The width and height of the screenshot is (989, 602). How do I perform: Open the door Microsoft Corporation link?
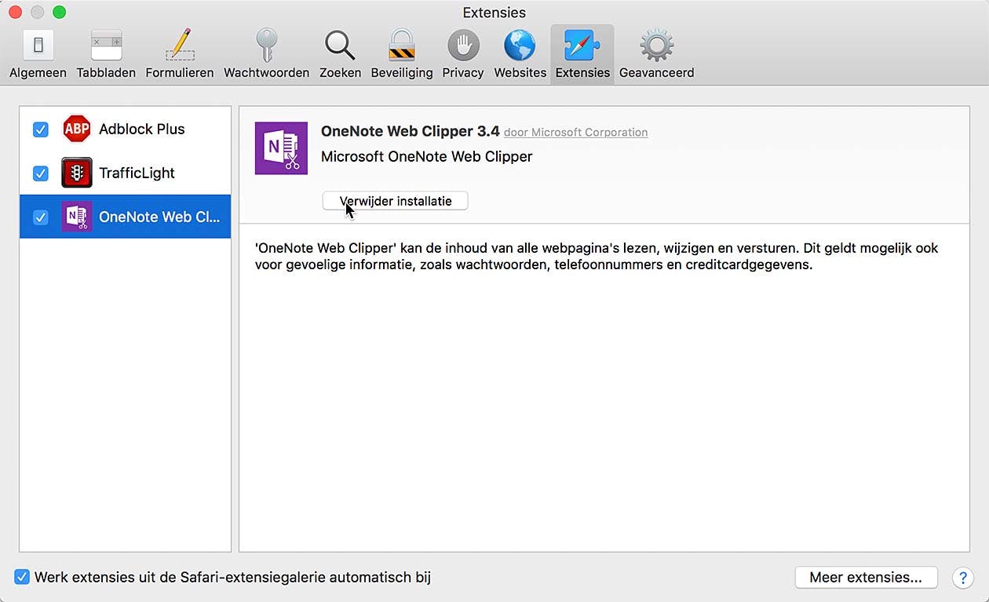click(x=575, y=133)
